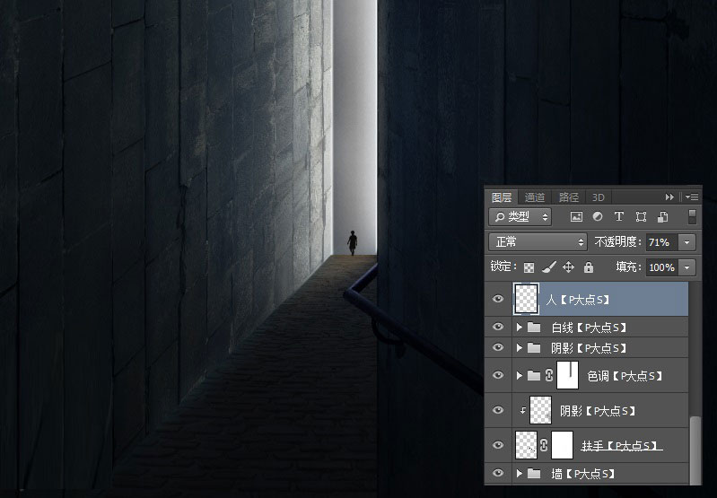
Task: Click the mask link icon on 色调 group
Action: [548, 375]
